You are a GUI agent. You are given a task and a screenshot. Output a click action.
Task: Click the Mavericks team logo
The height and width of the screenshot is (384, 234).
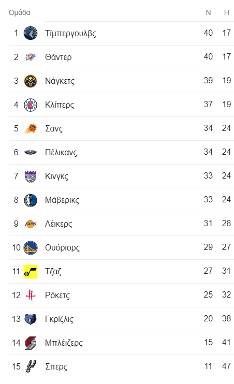tap(31, 200)
